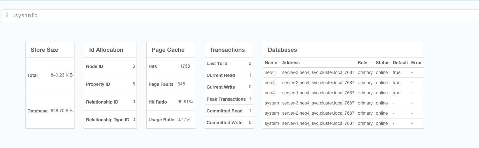Click the Transactions panel heading
Screen dimensions: 479x148
point(227,50)
